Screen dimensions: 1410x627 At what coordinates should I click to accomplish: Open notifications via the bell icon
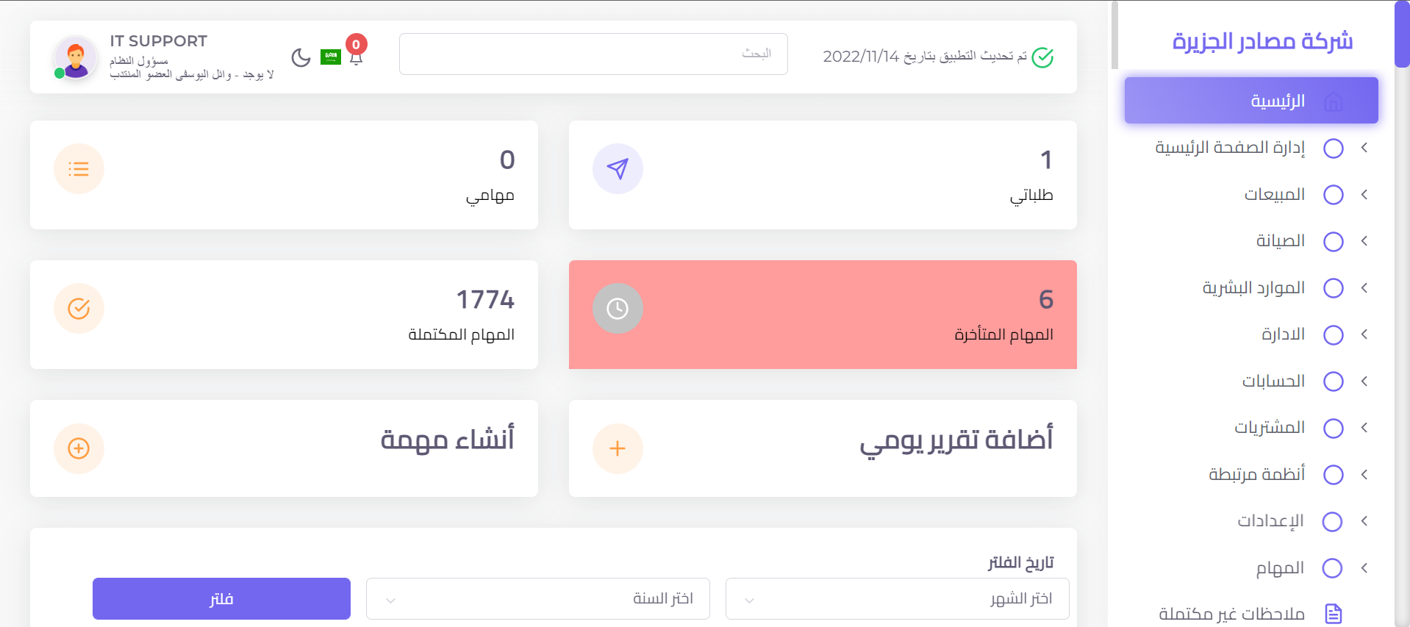coord(356,59)
